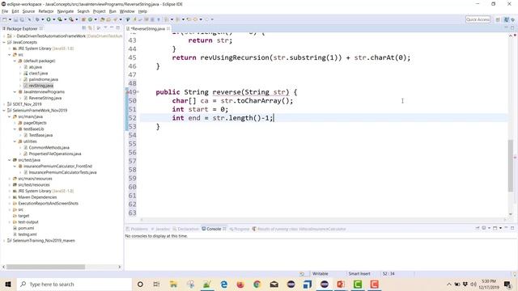Maximize the Package Explorer view
Viewport: 518px width, 291px height.
pyautogui.click(x=118, y=28)
